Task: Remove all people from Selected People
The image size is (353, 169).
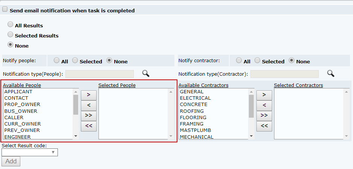Action: pyautogui.click(x=89, y=126)
